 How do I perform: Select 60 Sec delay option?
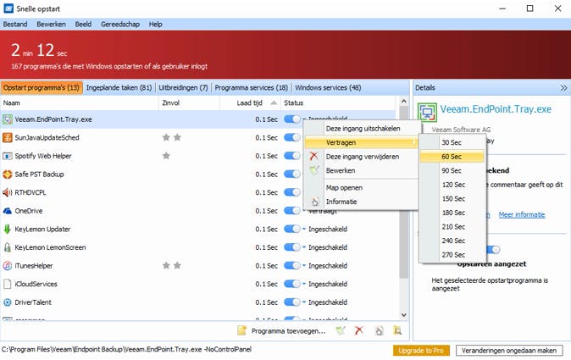452,157
